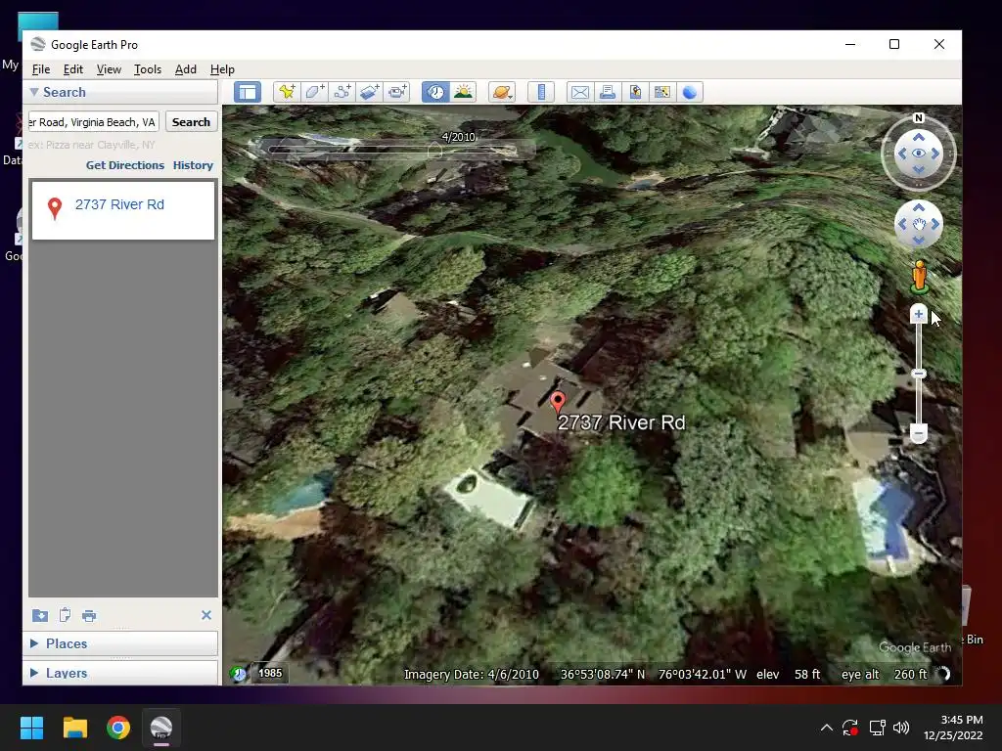Collapse the Search panel

tap(34, 92)
